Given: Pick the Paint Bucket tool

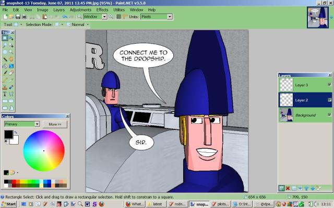Looking at the screenshot, I should click(x=5, y=66).
